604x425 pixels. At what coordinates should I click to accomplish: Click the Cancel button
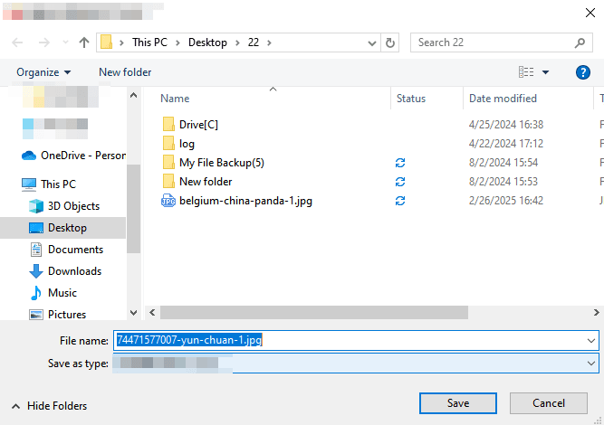[x=548, y=402]
